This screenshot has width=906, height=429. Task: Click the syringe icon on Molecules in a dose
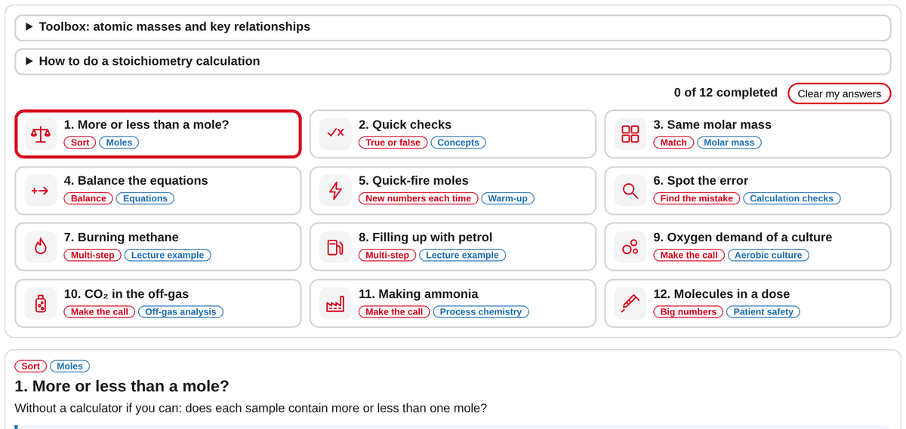[630, 303]
